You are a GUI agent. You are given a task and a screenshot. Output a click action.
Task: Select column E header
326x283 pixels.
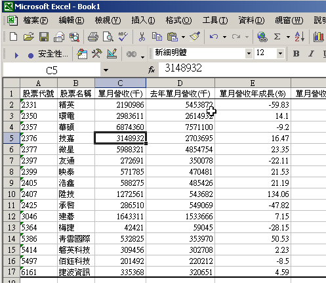(x=253, y=83)
